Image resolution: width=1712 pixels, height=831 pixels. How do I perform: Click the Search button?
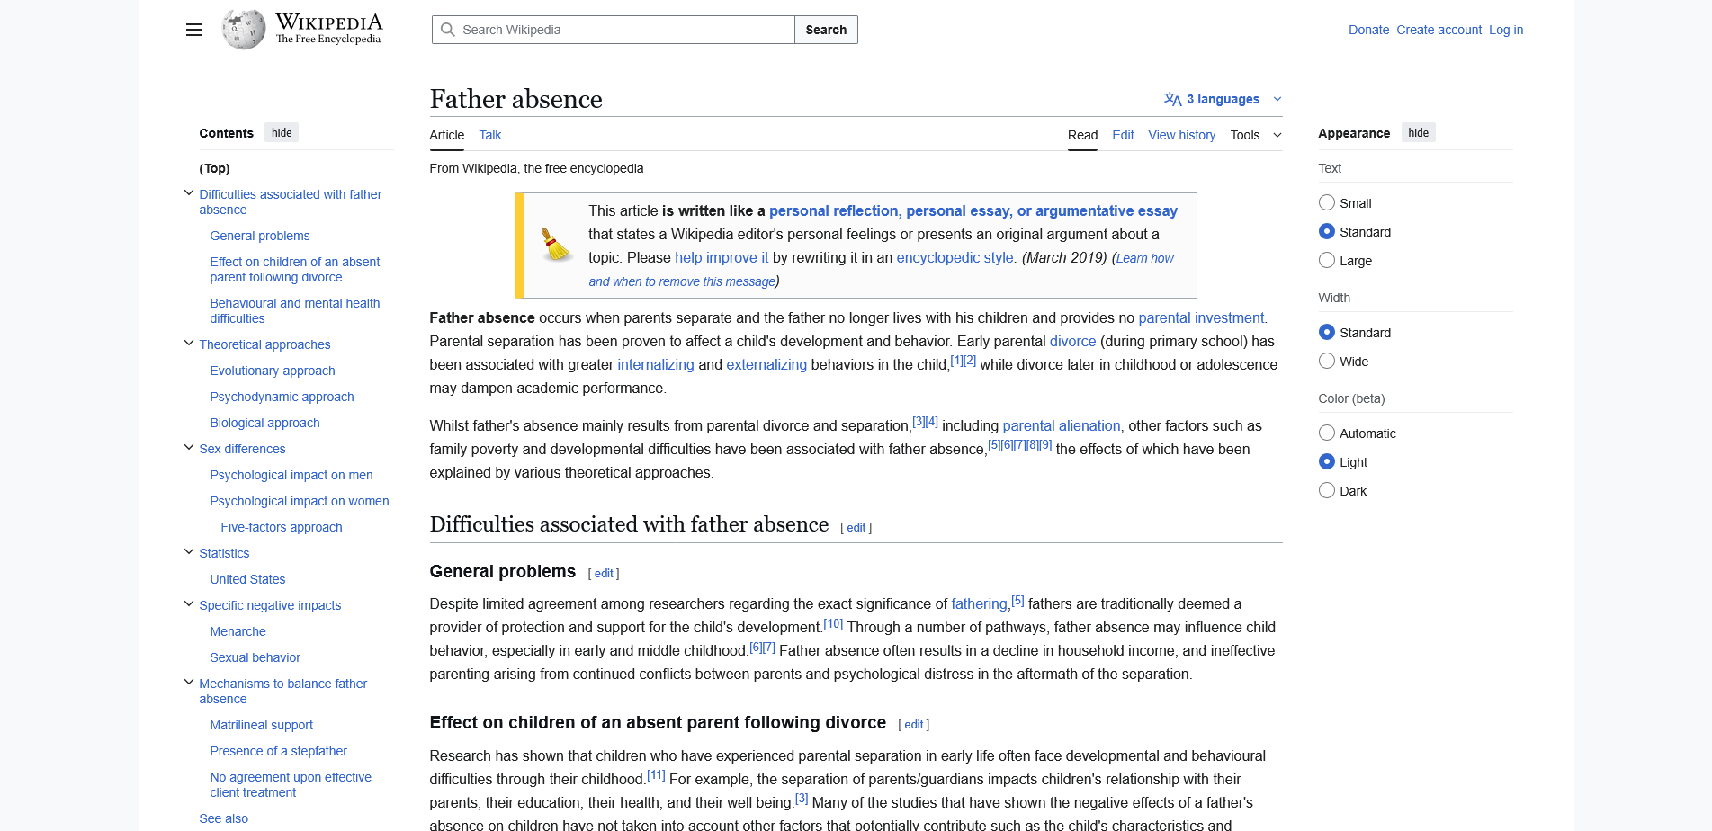pos(826,30)
